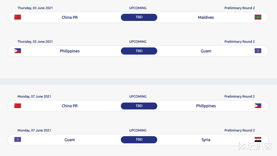Open Guam team name in the Syria match
Image resolution: width=277 pixels, height=156 pixels.
pos(70,140)
